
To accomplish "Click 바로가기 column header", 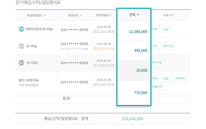I will coord(168,15).
